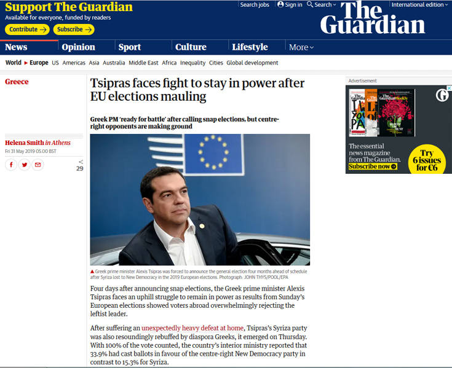Expand the Search dropdown chevron

(335, 4)
